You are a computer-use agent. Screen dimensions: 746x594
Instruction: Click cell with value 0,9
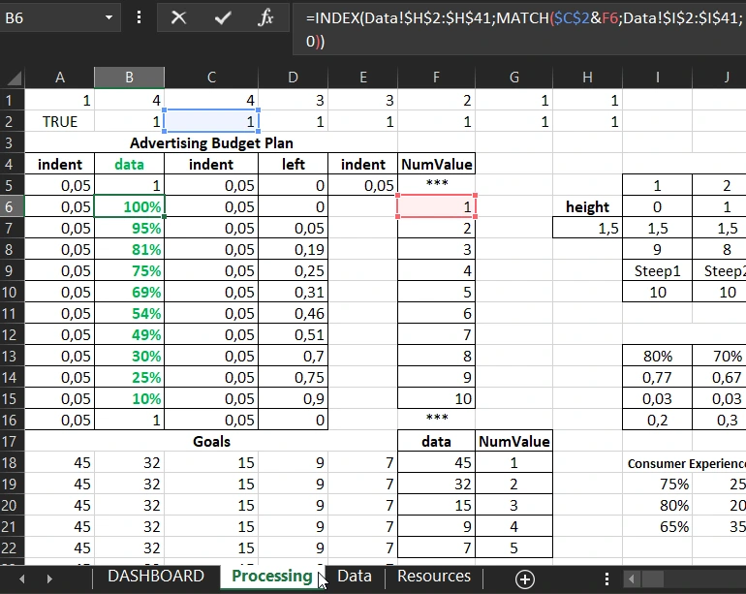click(x=293, y=398)
